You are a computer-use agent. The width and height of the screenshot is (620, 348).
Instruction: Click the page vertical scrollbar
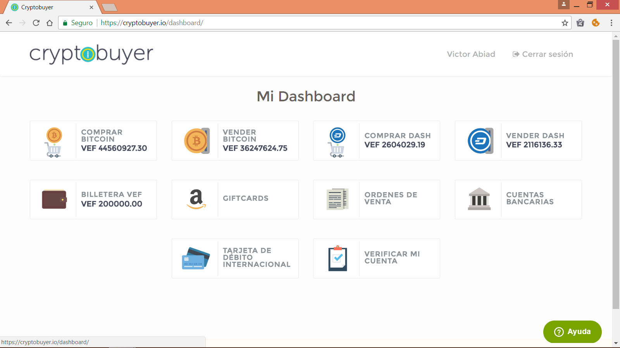616,174
